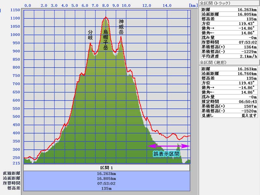
Task: Open the 全区間 (トラック) panel header
Action: (x=215, y=3)
